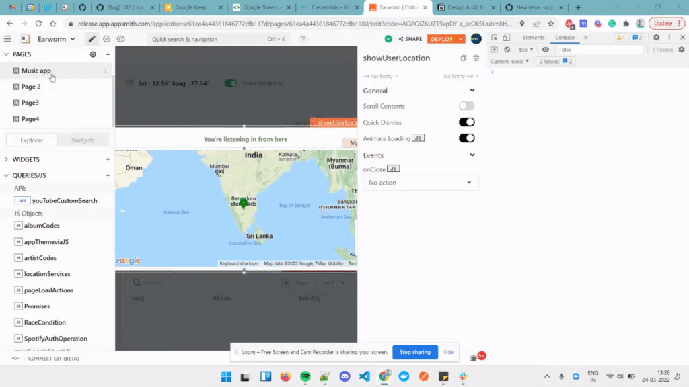Image resolution: width=689 pixels, height=387 pixels.
Task: Open the hamburger menu in Appsmith header
Action: click(x=7, y=39)
